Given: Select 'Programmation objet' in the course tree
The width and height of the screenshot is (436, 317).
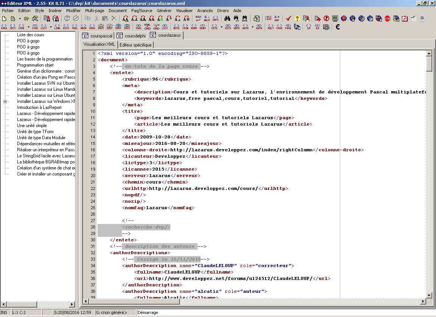Looking at the screenshot, I should [x=35, y=65].
